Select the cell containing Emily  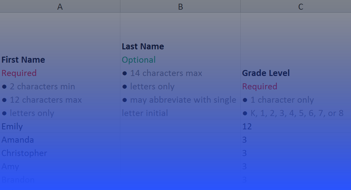(60, 126)
